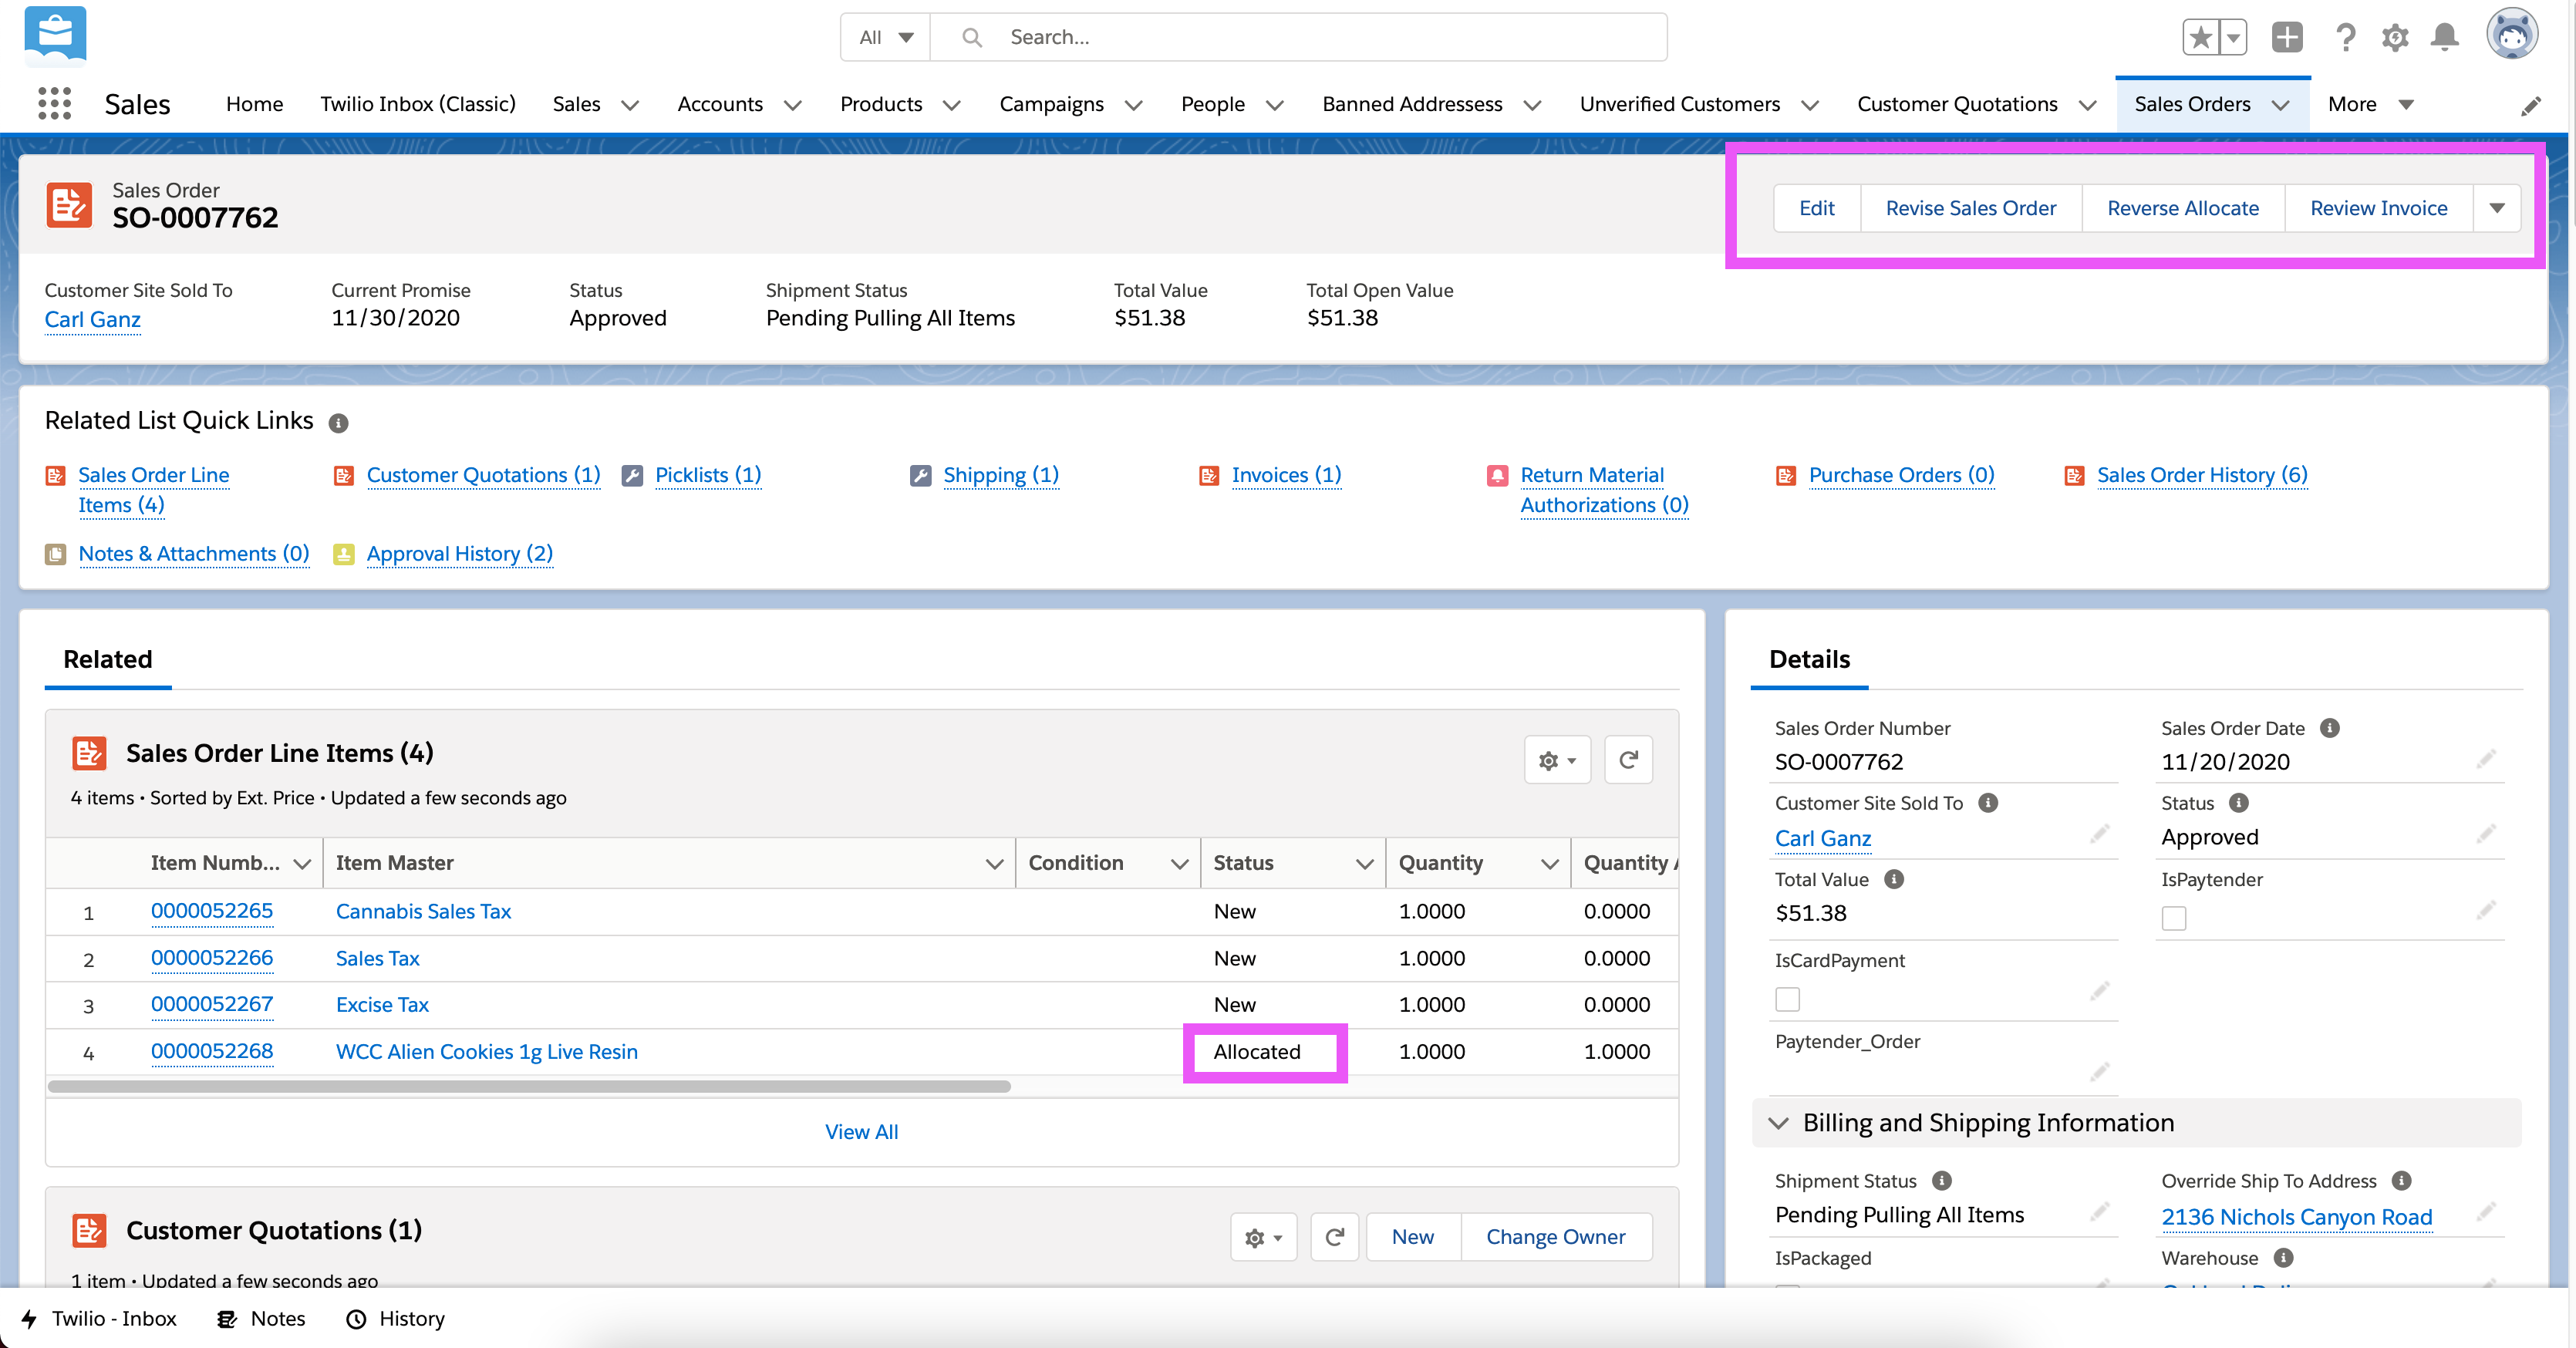The width and height of the screenshot is (2576, 1348).
Task: Edit the Status field pencil icon
Action: click(2486, 835)
